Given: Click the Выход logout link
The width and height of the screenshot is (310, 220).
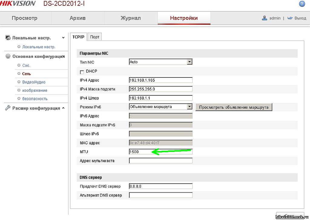Looking at the screenshot, I should pos(300,18).
